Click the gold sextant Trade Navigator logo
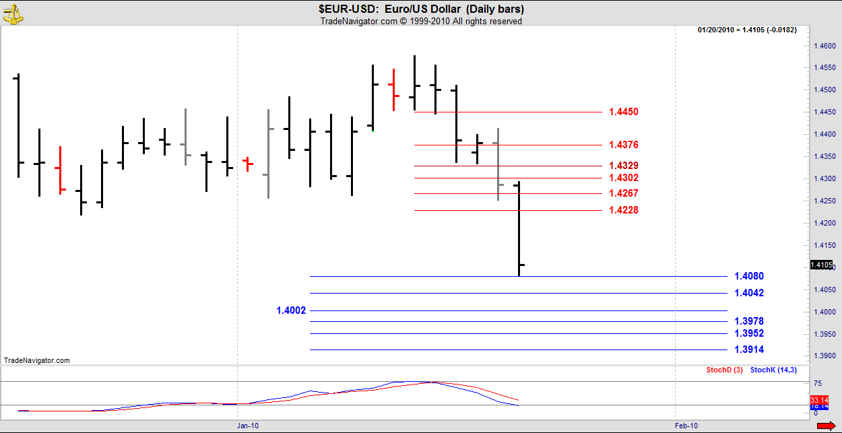The image size is (842, 433). coord(11,12)
